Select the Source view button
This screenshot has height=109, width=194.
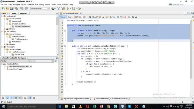(x=63, y=17)
